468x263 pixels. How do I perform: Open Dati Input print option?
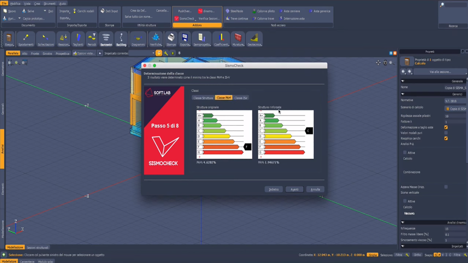coord(109,11)
